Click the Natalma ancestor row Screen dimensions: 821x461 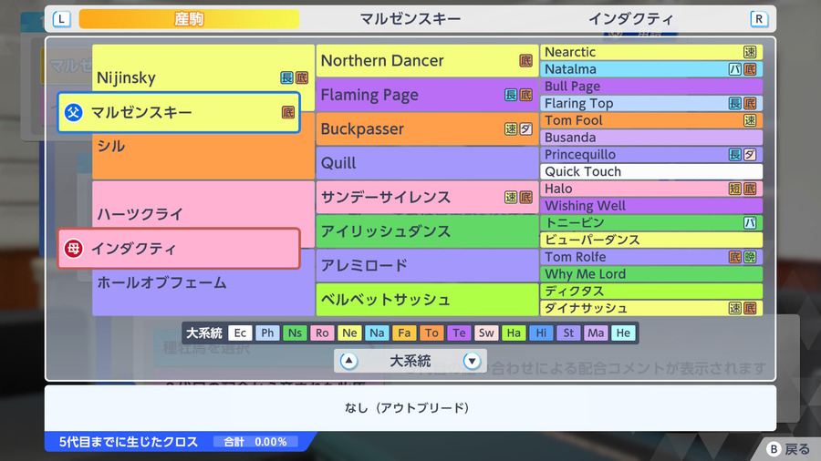651,69
